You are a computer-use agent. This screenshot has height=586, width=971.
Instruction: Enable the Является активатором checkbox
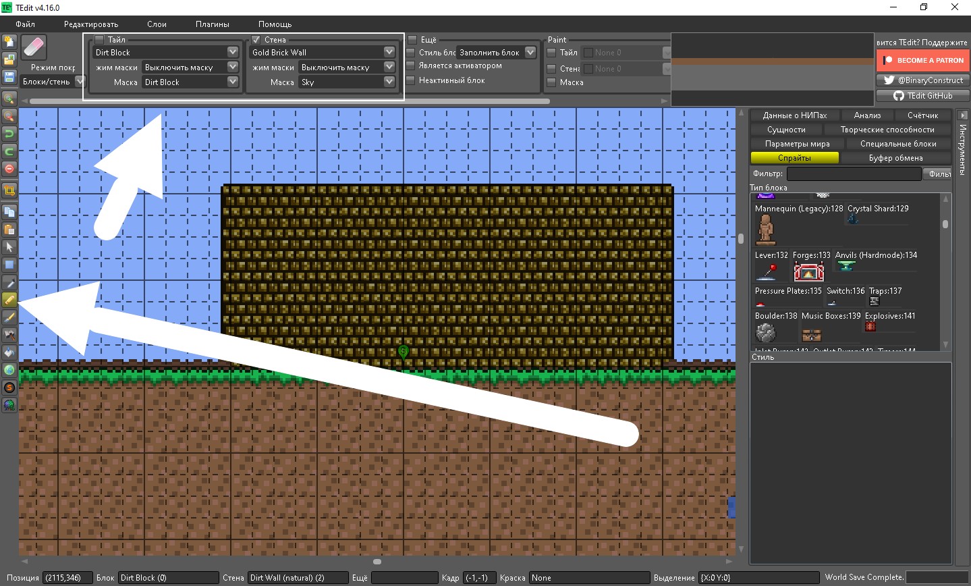click(x=411, y=66)
